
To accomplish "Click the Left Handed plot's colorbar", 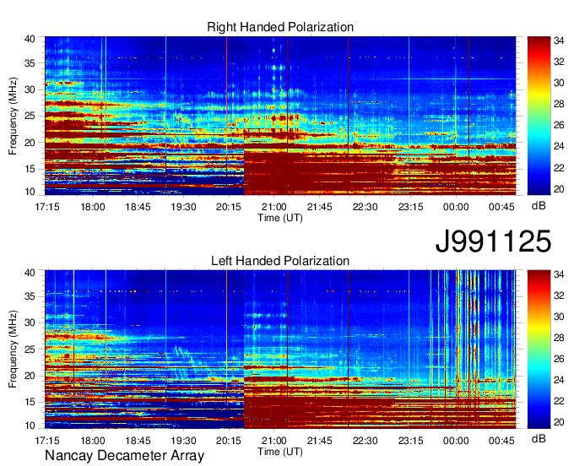I will (x=539, y=349).
